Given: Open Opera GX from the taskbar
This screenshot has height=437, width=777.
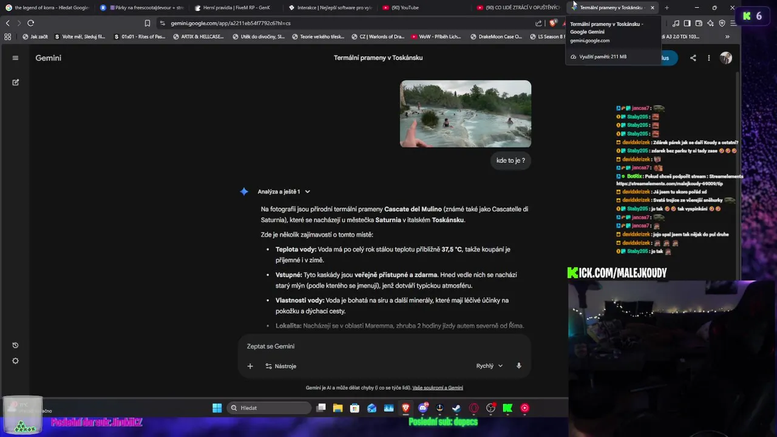Looking at the screenshot, I should click(473, 408).
